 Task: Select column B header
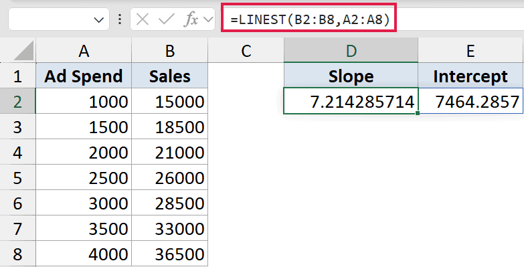coord(170,50)
